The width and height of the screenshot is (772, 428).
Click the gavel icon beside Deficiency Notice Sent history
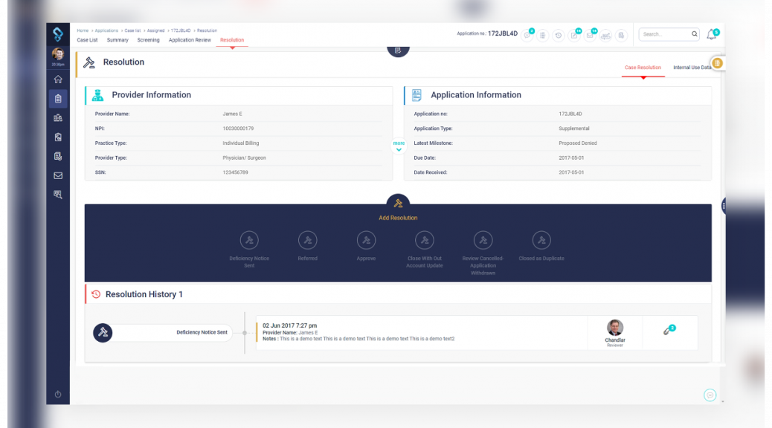[x=103, y=333]
